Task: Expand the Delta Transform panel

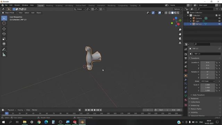Action: (x=198, y=95)
